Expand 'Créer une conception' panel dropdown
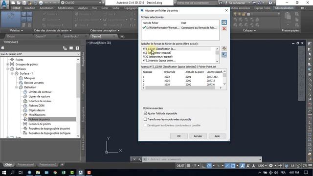 click(105, 30)
